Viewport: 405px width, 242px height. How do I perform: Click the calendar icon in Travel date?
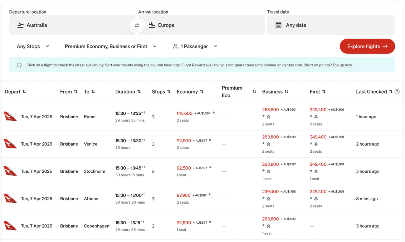[278, 25]
